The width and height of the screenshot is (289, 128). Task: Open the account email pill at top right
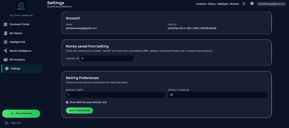click(272, 4)
